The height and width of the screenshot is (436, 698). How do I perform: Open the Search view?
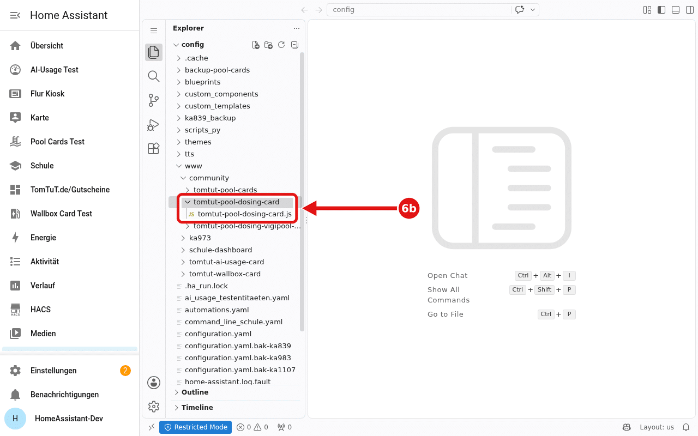click(x=154, y=76)
